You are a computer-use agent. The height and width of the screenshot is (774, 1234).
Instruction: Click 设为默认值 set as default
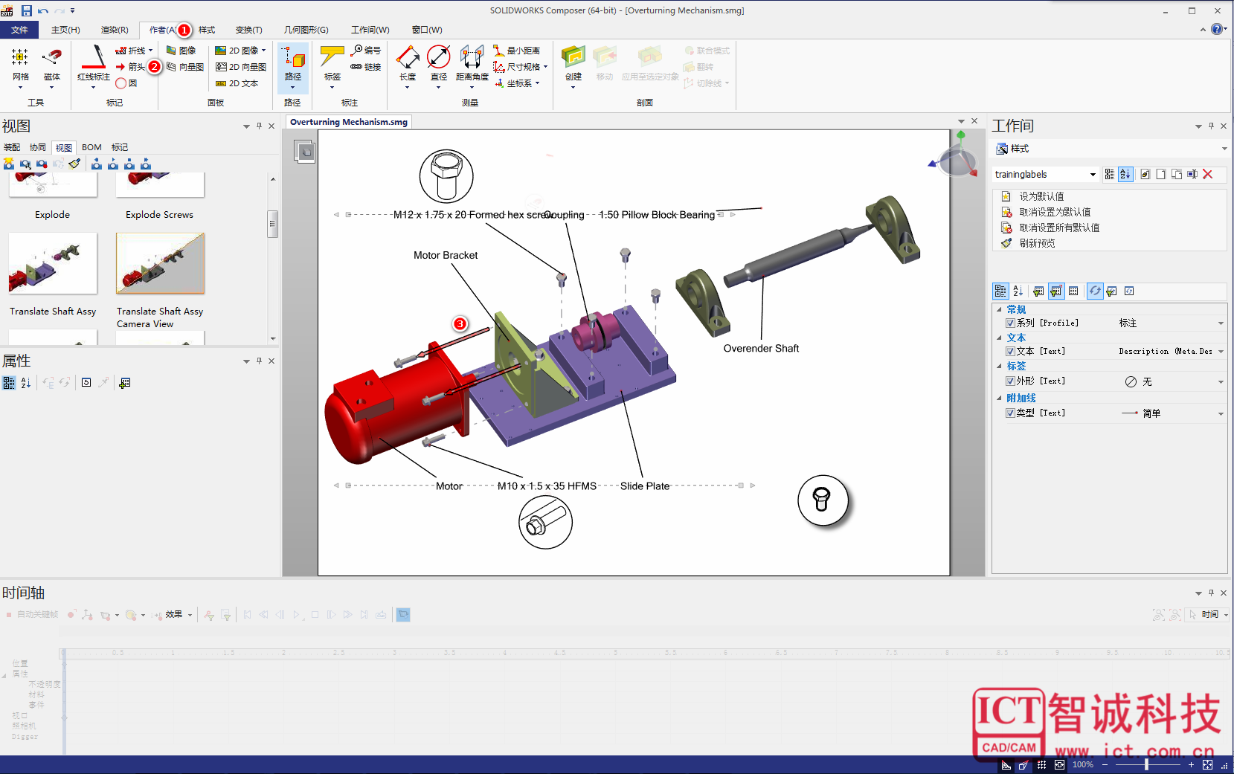pos(1041,196)
